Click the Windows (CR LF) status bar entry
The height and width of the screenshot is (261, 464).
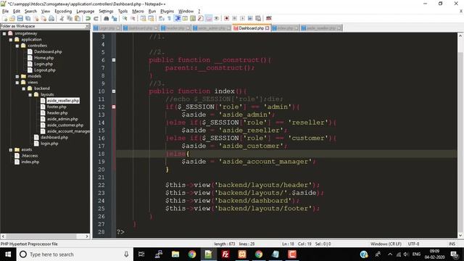(386, 244)
